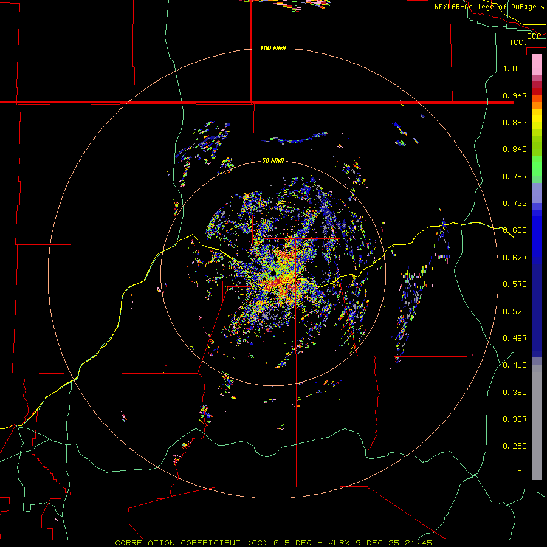This screenshot has height=547, width=547.
Task: Click the 0.787 scale value
Action: 515,176
